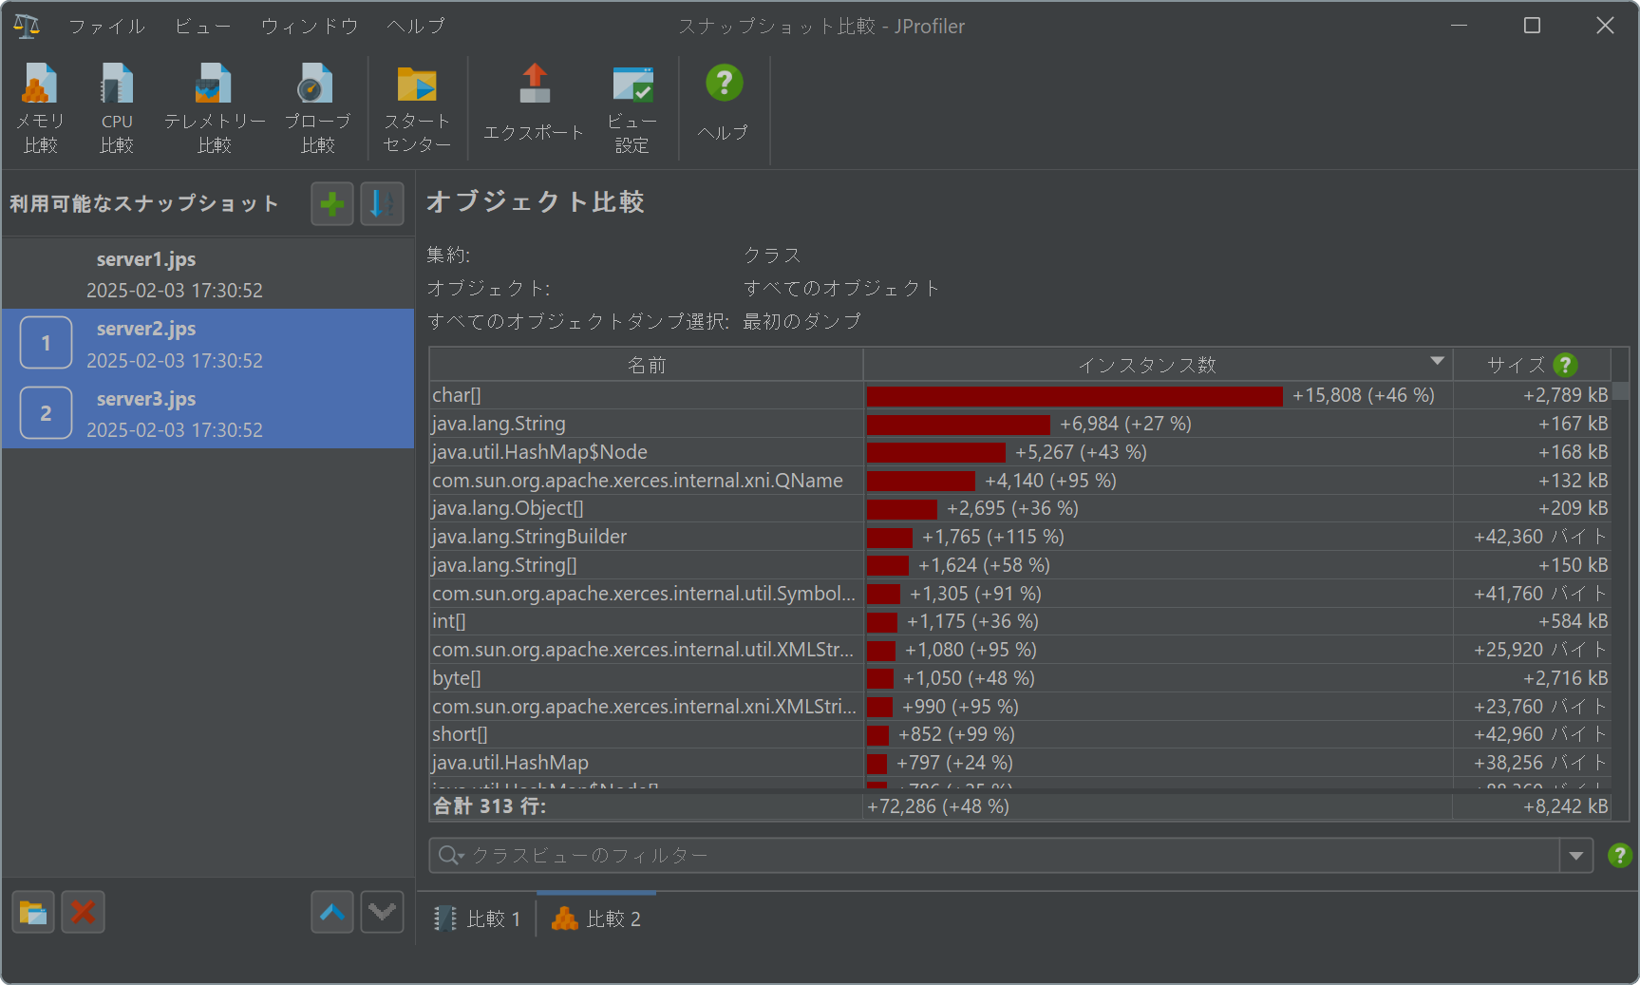Select the xni.XMLStri... class row

coord(1021,707)
